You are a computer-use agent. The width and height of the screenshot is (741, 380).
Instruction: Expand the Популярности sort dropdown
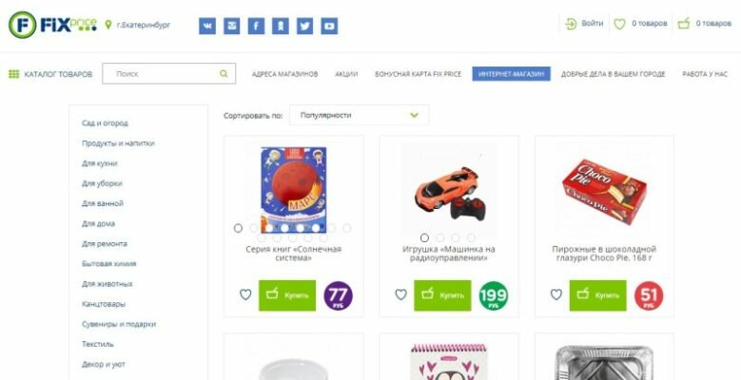360,115
